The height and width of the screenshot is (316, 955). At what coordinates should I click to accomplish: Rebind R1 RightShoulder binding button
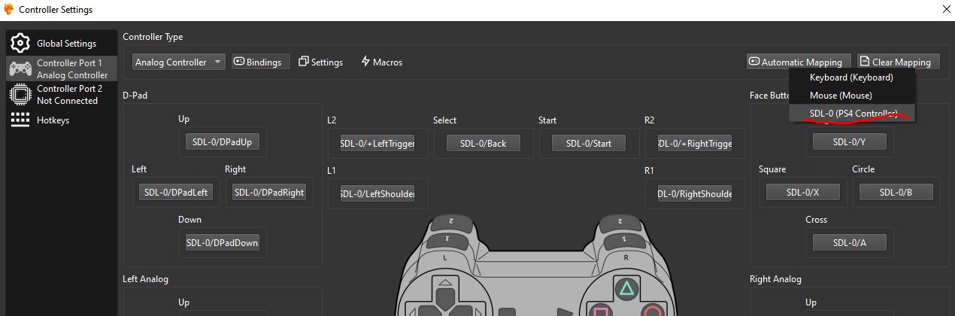click(695, 193)
